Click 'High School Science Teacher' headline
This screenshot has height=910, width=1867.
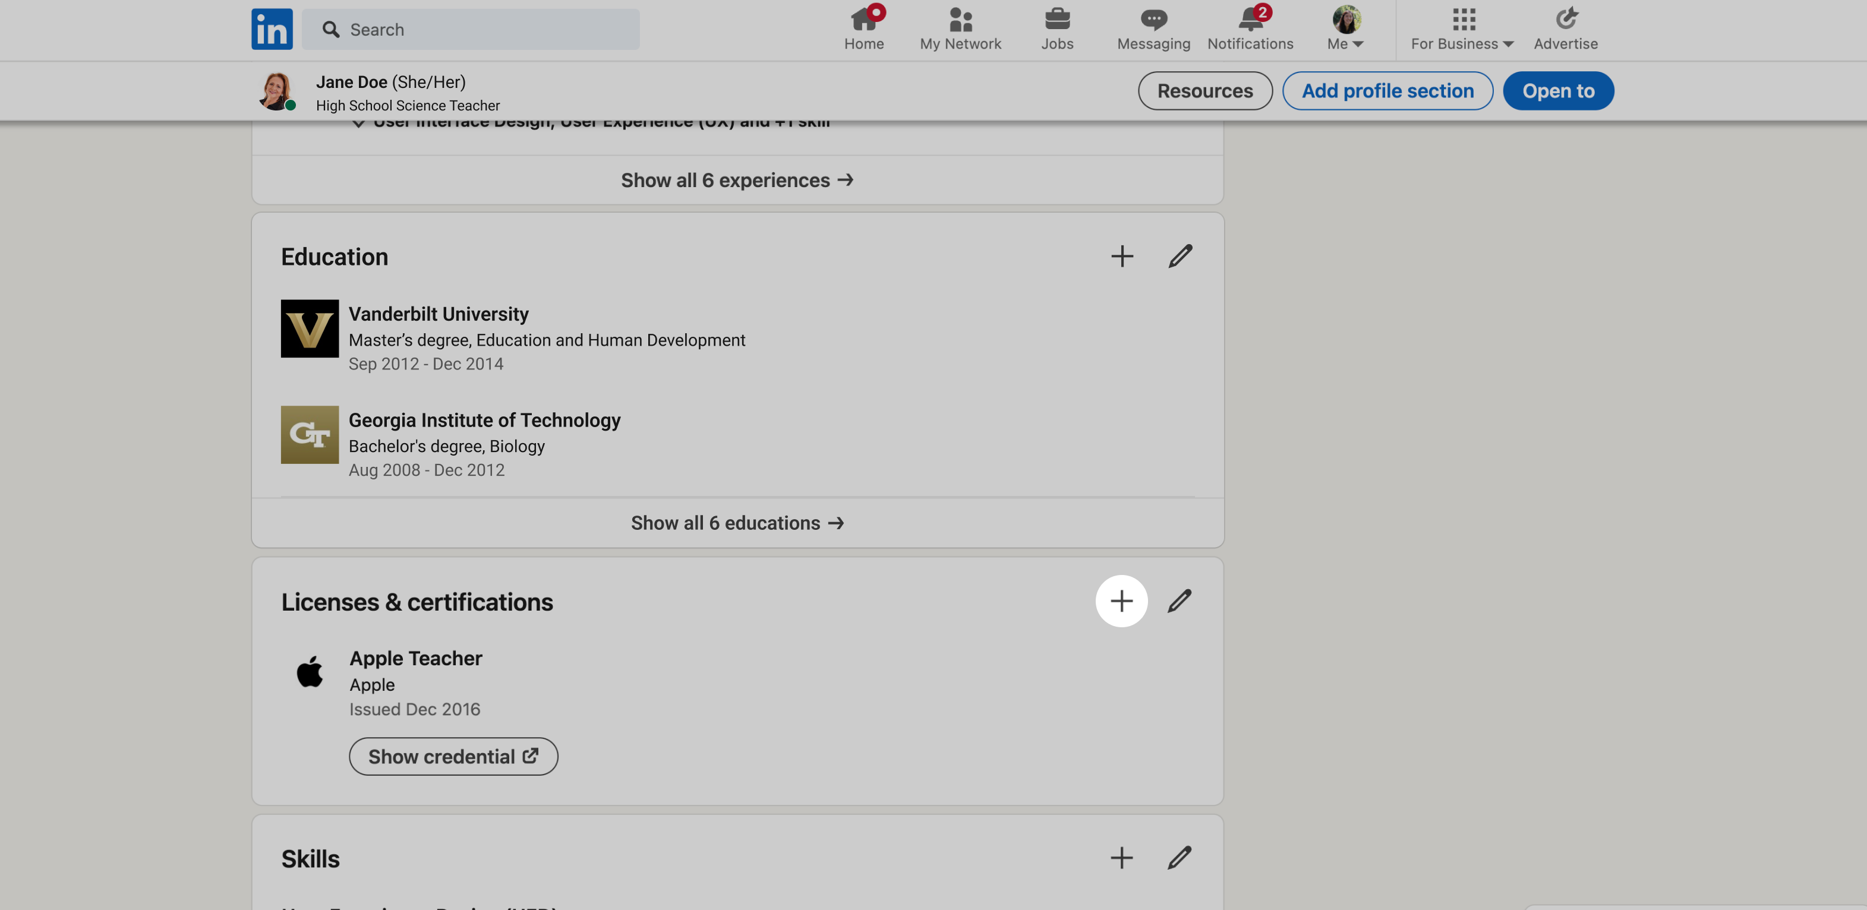click(x=407, y=106)
